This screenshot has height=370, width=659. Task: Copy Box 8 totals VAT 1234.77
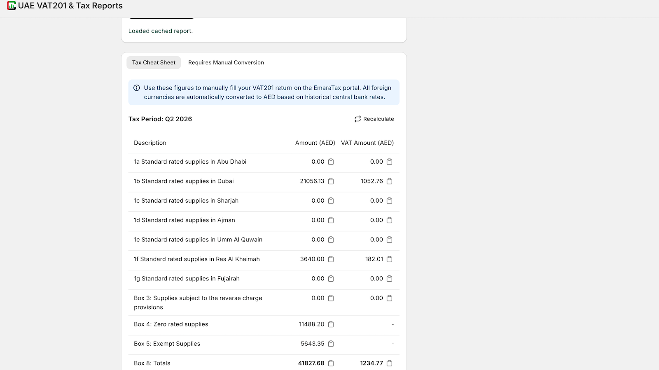[390, 363]
